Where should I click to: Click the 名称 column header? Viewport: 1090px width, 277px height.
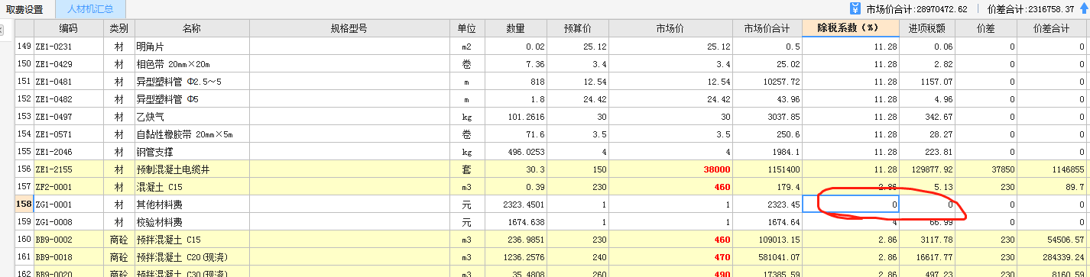coord(192,28)
